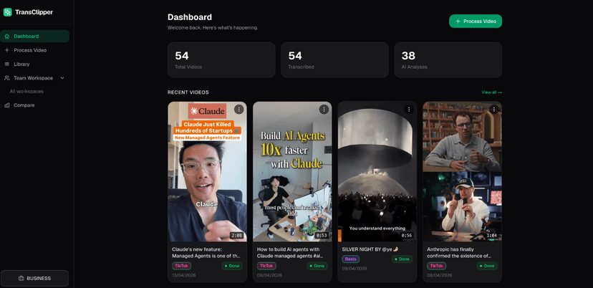Click the BUSINESS plan button

pos(35,279)
